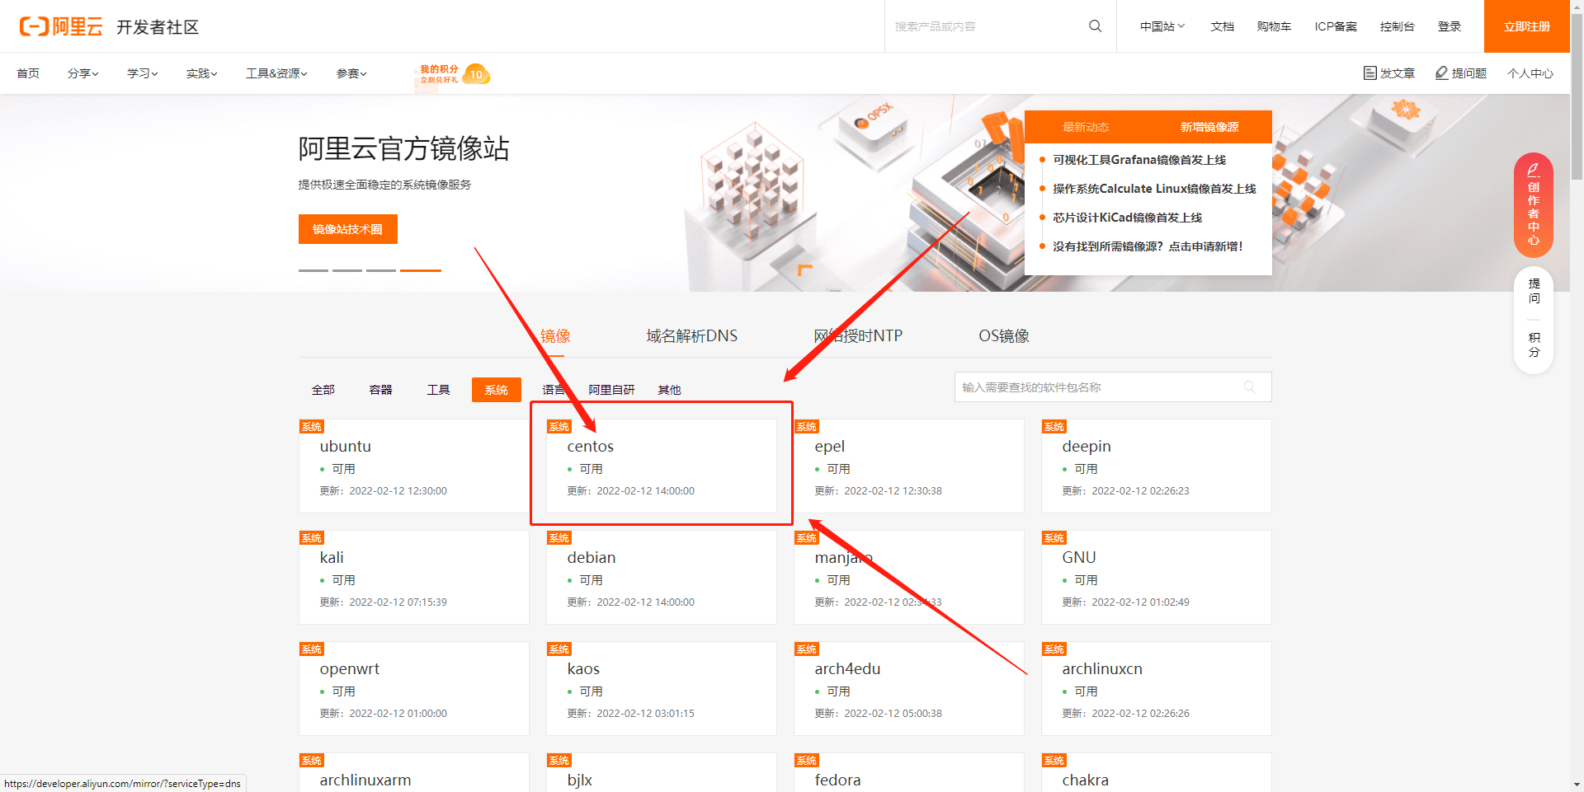Screen dimensions: 1584x792
Task: Open the arch4edu mirror card
Action: [908, 689]
